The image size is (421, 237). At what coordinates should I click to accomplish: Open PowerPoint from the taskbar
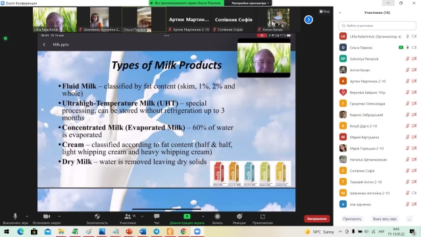click(129, 231)
